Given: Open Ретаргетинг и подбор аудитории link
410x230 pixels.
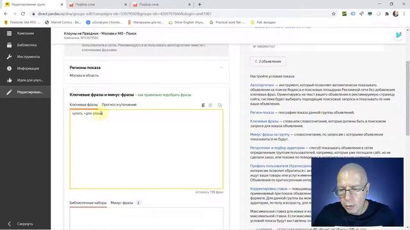Looking at the screenshot, I should coord(277,148).
